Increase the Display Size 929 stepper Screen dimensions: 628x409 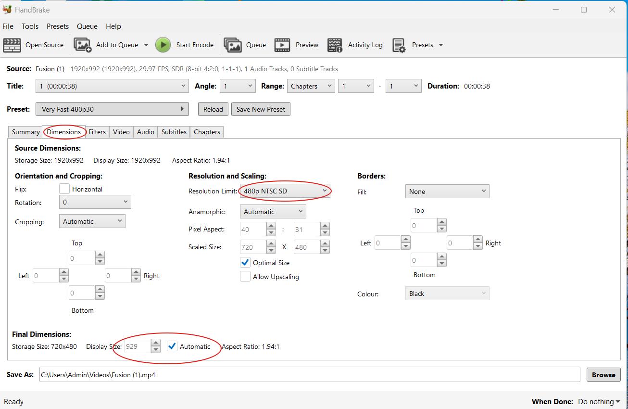[155, 343]
